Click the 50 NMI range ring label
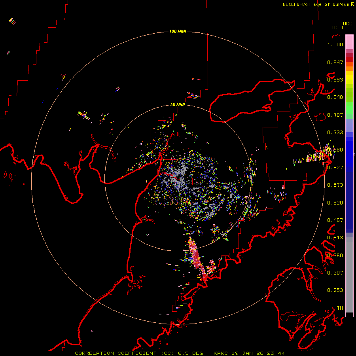The height and width of the screenshot is (356, 356). click(178, 104)
